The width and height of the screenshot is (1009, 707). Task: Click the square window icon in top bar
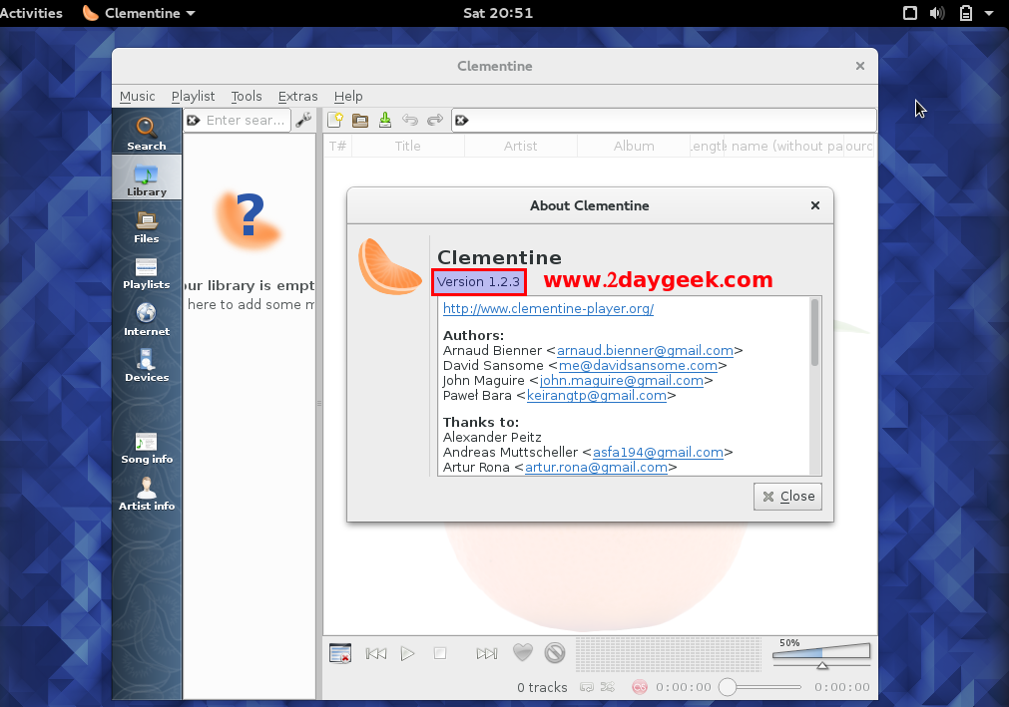[x=910, y=13]
